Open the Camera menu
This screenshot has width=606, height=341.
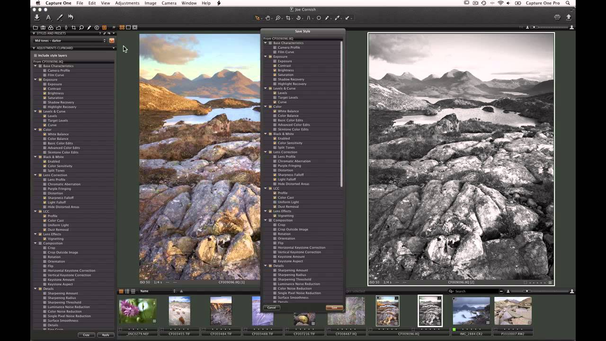tap(169, 3)
